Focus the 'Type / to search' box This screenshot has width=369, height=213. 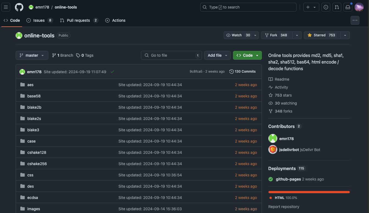[x=248, y=7]
